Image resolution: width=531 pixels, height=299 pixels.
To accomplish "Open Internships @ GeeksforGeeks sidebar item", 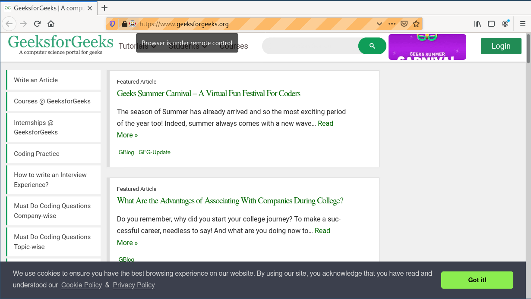I will tap(54, 128).
